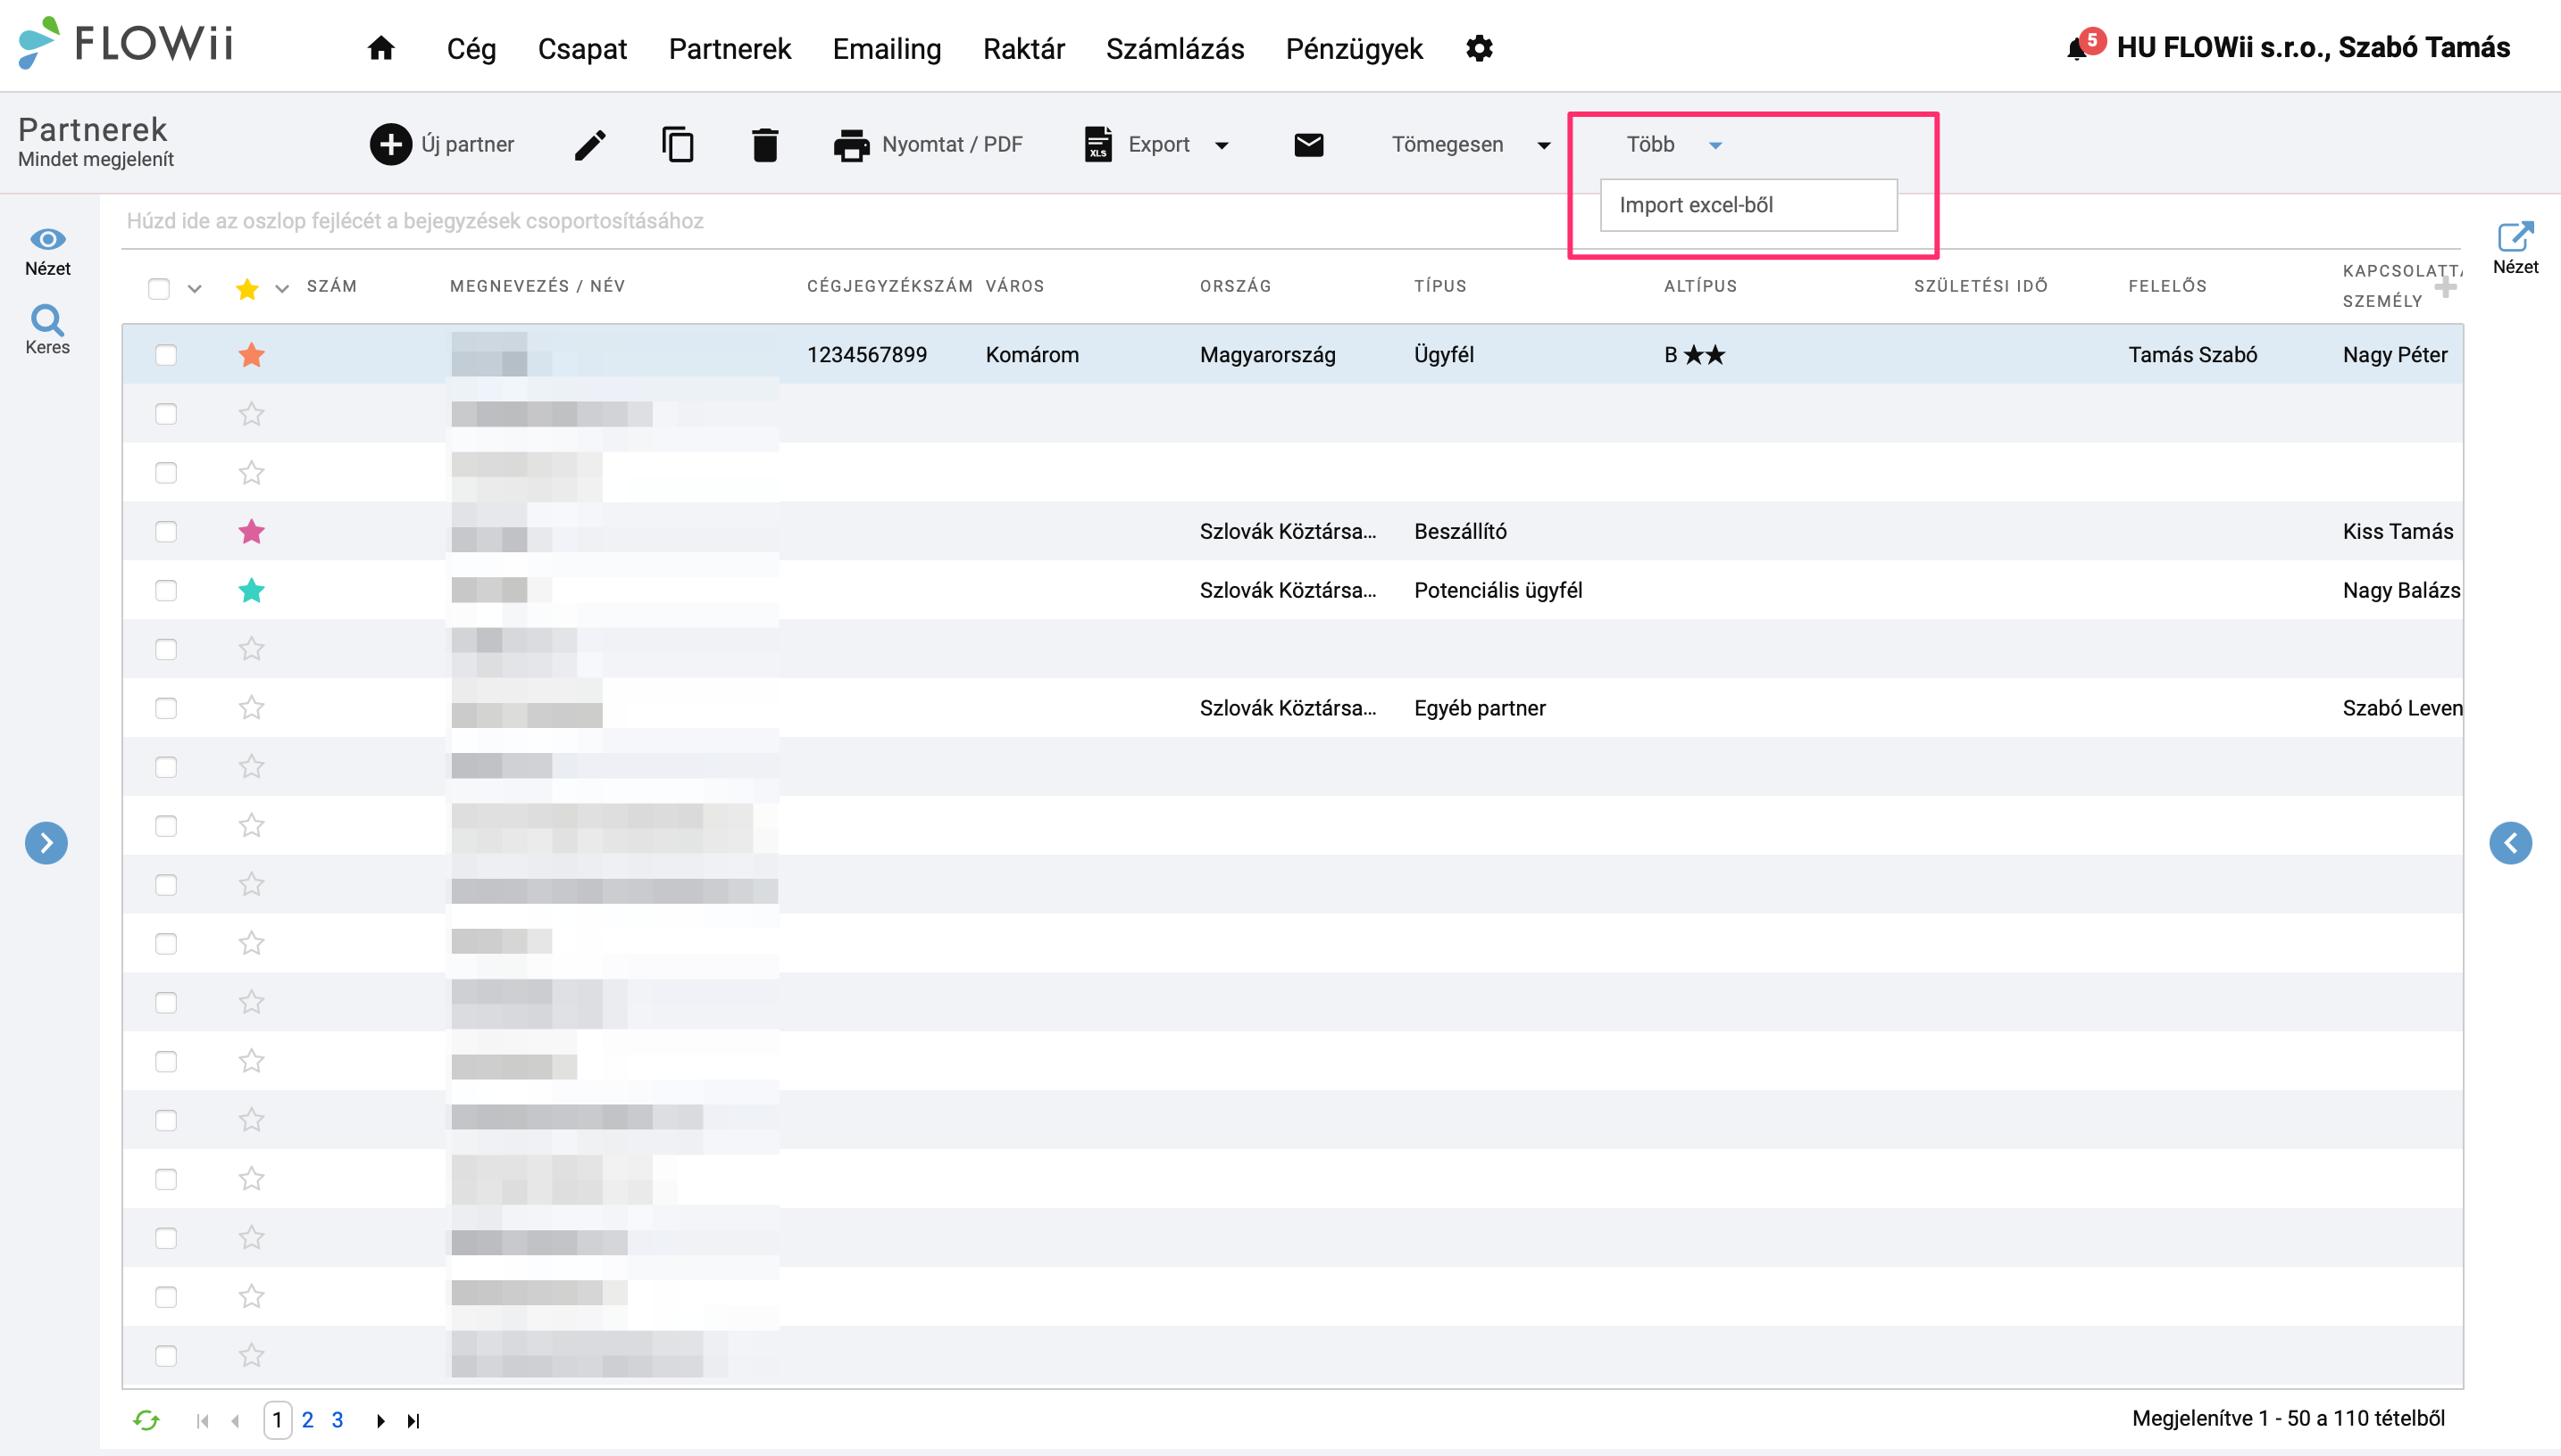Open the Számlázás menu
The height and width of the screenshot is (1456, 2561).
click(x=1175, y=48)
